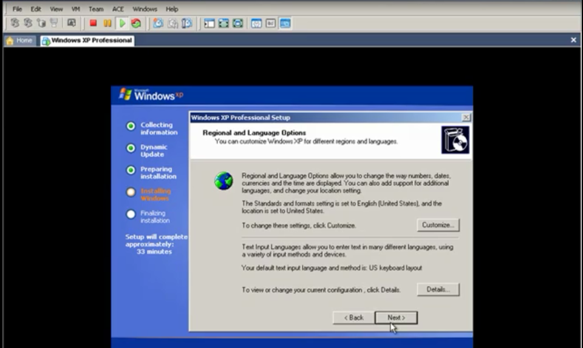
Task: Click the Quick Switch mode icon
Action: (x=223, y=24)
